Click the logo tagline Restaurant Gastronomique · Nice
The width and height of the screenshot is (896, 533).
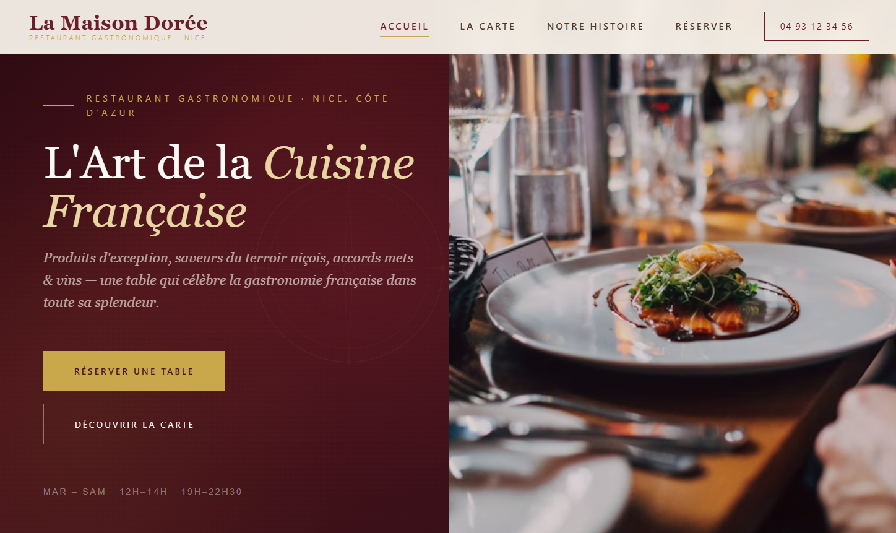pyautogui.click(x=117, y=38)
